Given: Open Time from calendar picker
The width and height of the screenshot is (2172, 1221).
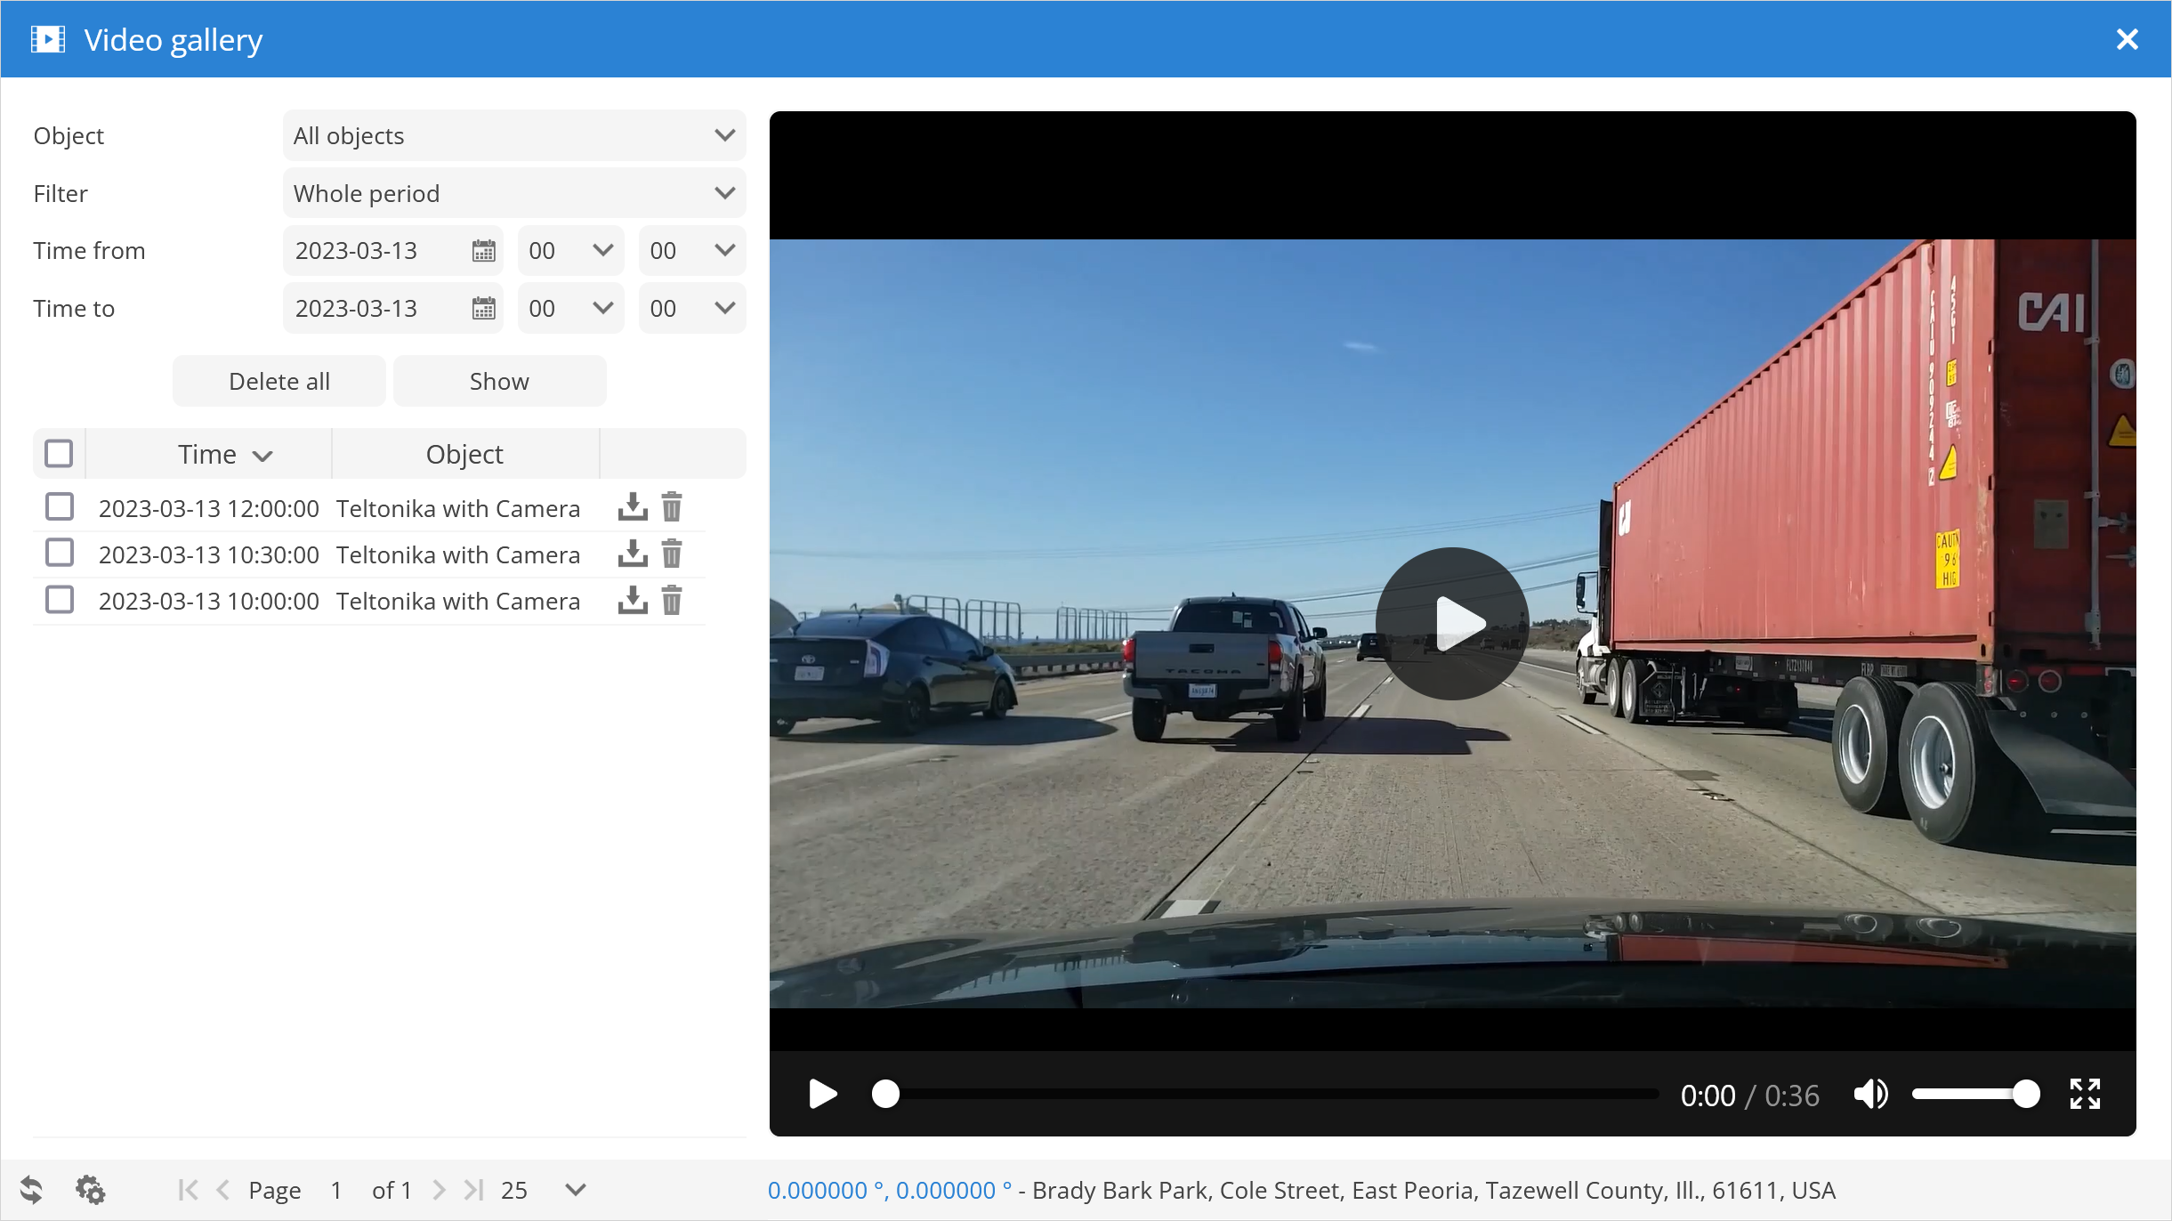Looking at the screenshot, I should 483,251.
